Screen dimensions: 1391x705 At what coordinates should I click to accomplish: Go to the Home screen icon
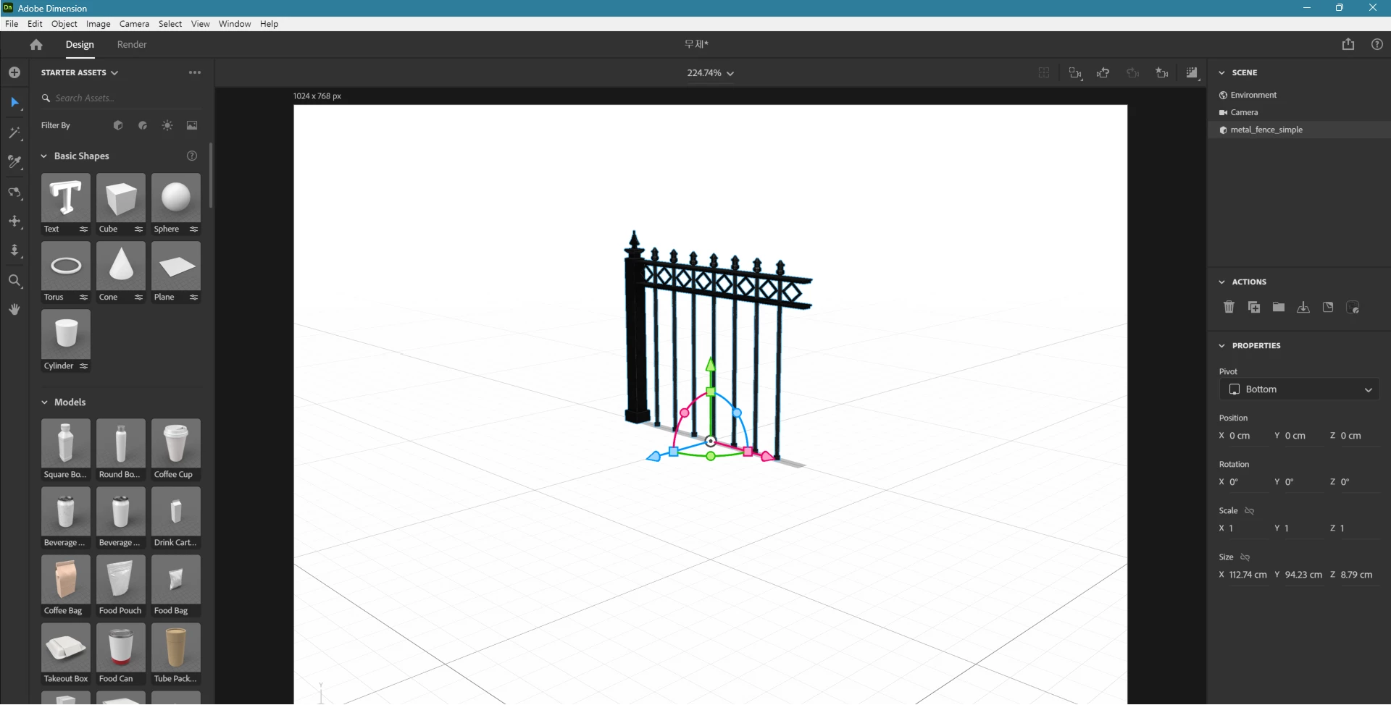tap(36, 45)
